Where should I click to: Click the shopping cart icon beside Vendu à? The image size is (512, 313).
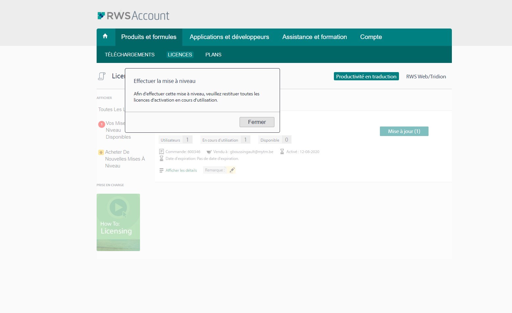coord(209,151)
